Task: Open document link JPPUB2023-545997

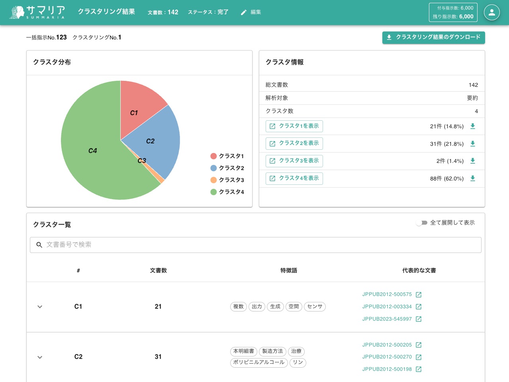Action: (x=387, y=319)
